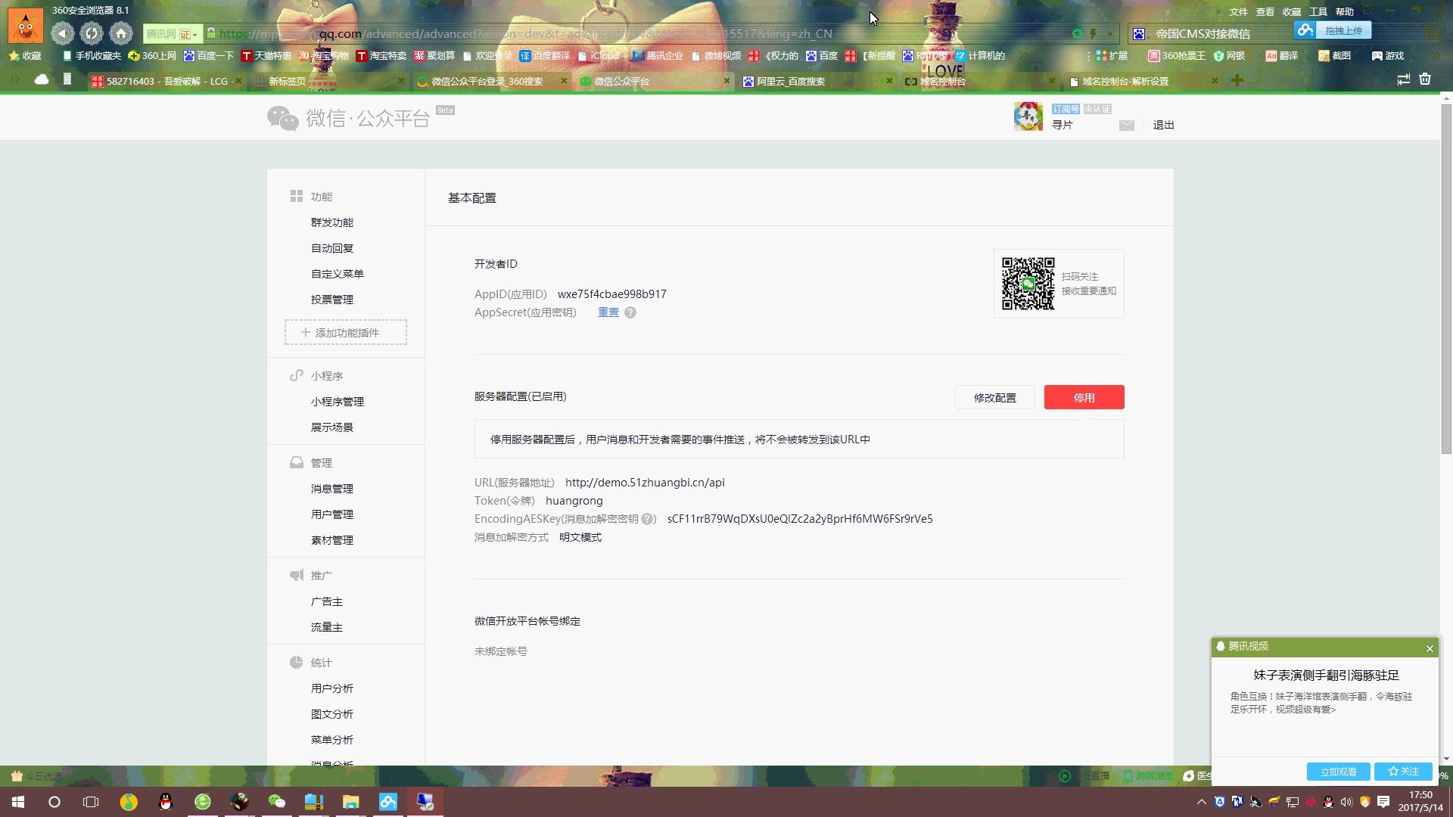This screenshot has height=817, width=1453.
Task: Expand the 腾讯网 site certificate dropdown
Action: point(194,34)
